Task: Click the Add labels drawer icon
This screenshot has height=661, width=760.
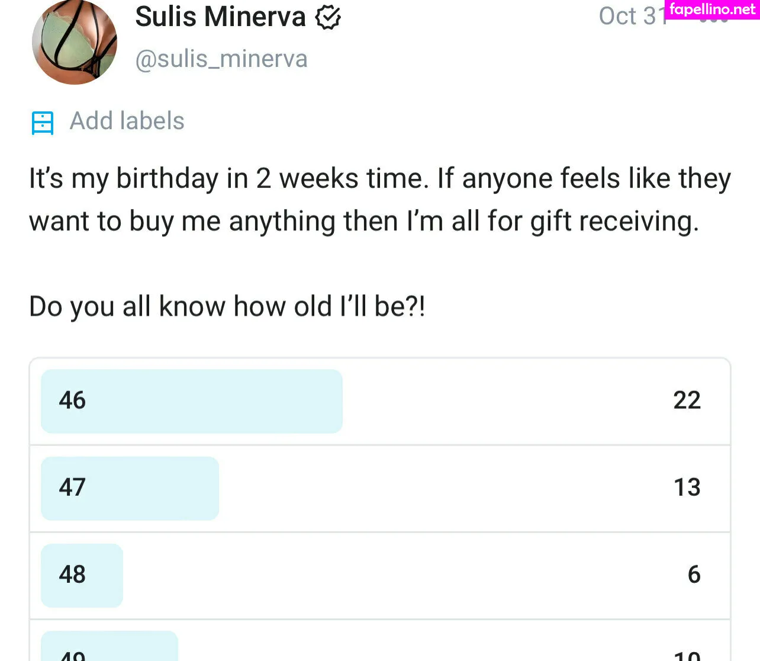Action: tap(43, 123)
